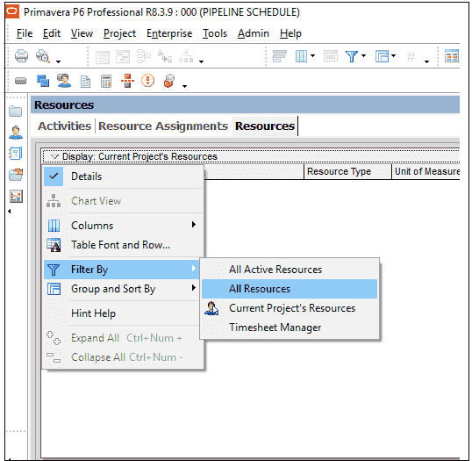Open dropdown arrow beside Group and Sort icon
The height and width of the screenshot is (461, 472).
point(393,55)
